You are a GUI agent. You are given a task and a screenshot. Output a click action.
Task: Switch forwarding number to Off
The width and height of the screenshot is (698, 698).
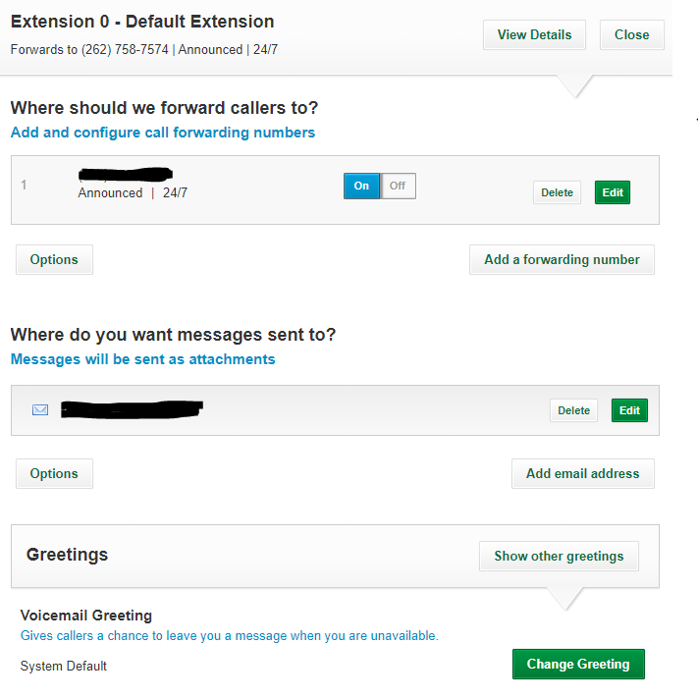398,187
